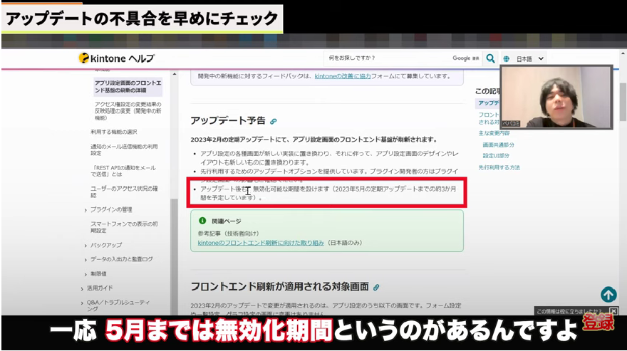Select 通知のメール送信機能の利用設定 in sidebar
627x351 pixels.
[x=125, y=150]
